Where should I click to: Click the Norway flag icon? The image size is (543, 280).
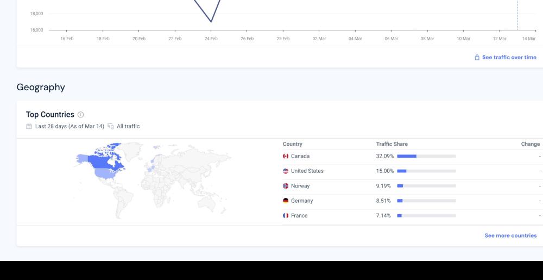(286, 186)
